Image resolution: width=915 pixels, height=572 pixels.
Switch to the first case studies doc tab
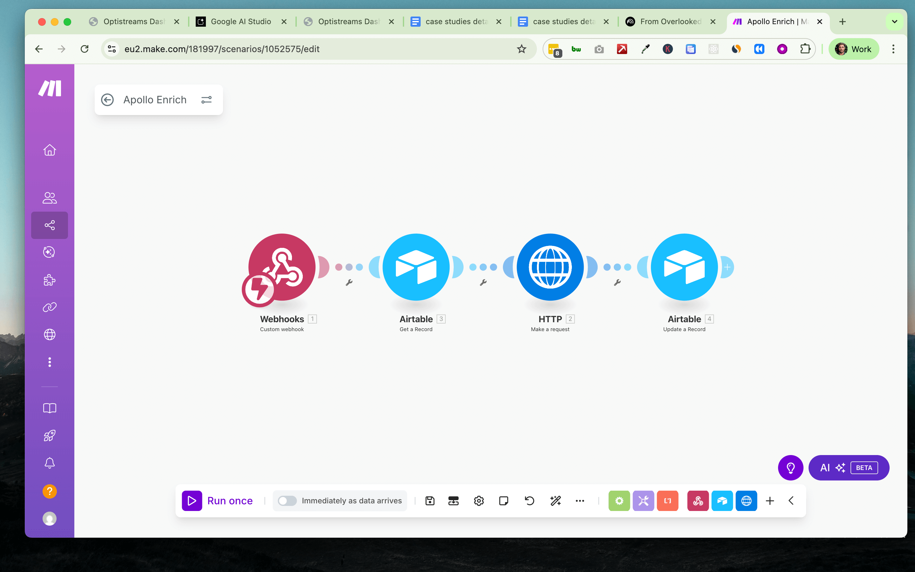click(x=456, y=22)
